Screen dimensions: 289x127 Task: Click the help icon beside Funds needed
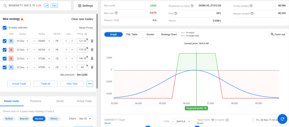click(x=251, y=6)
